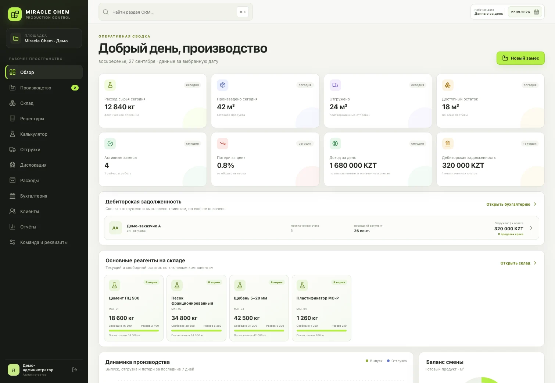The height and width of the screenshot is (383, 555).
Task: Click the Бухгалтерия bank icon
Action: click(12, 196)
